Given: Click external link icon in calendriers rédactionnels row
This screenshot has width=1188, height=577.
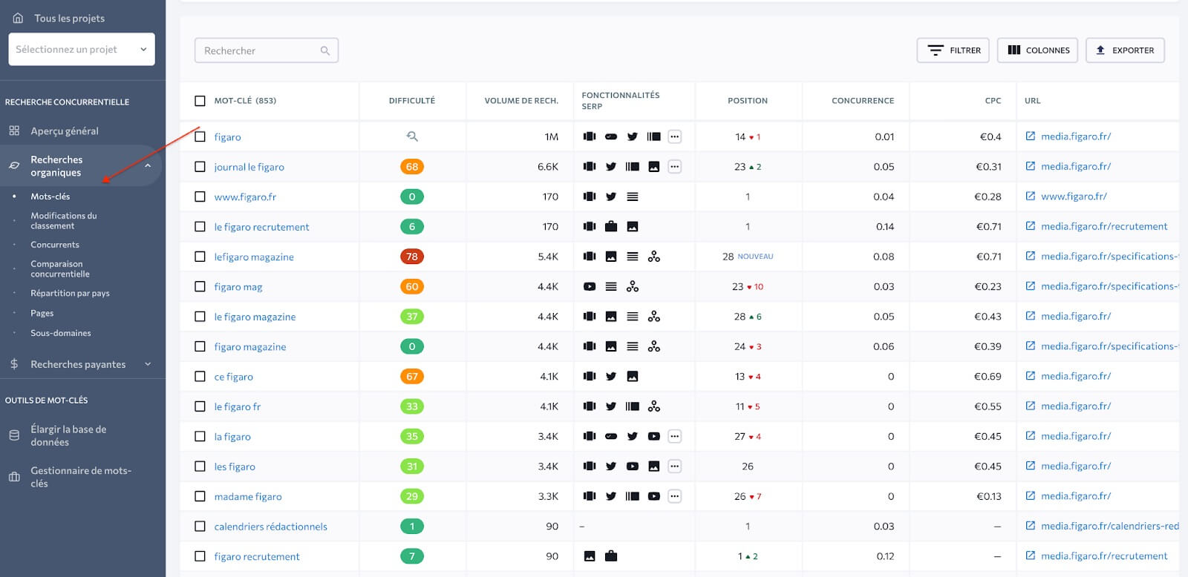Looking at the screenshot, I should [1030, 525].
